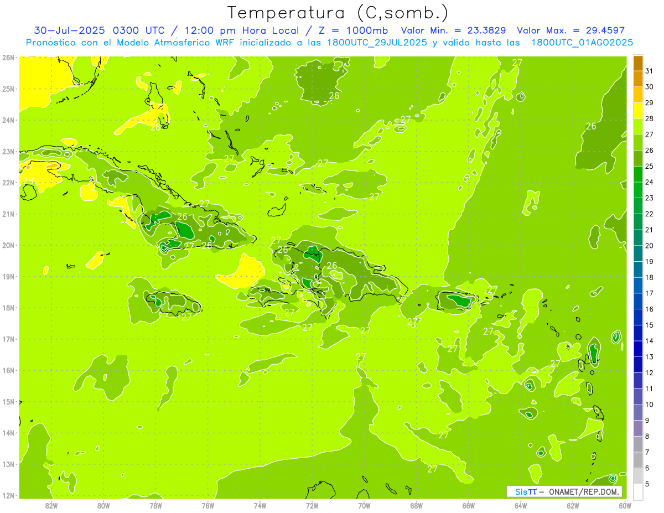Image resolution: width=664 pixels, height=513 pixels.
Task: Click longitude axis label "68W"
Action: tap(417, 505)
